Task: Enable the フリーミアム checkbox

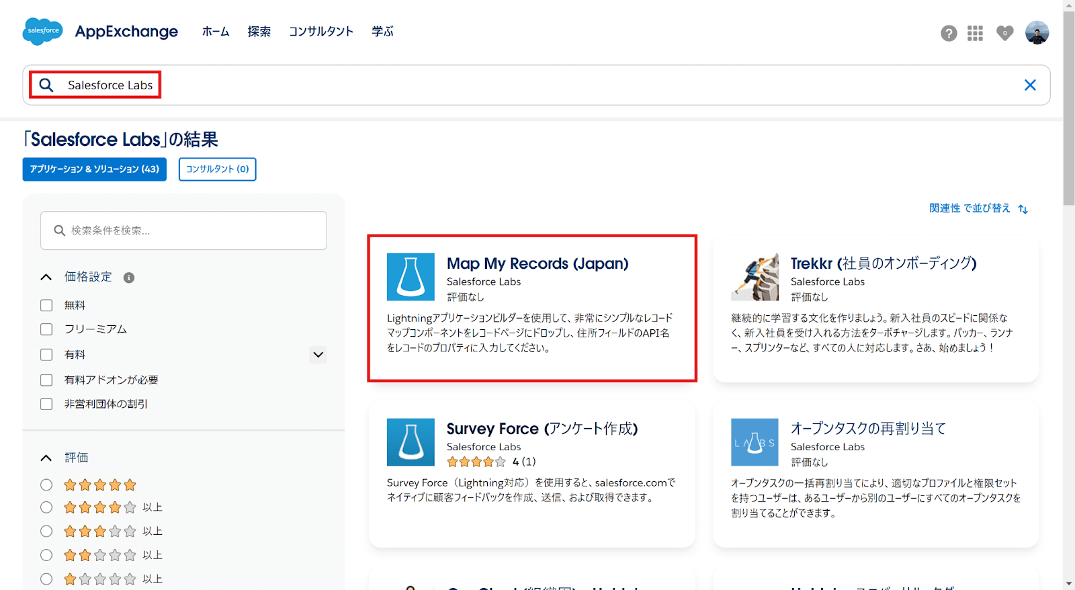Action: click(46, 329)
